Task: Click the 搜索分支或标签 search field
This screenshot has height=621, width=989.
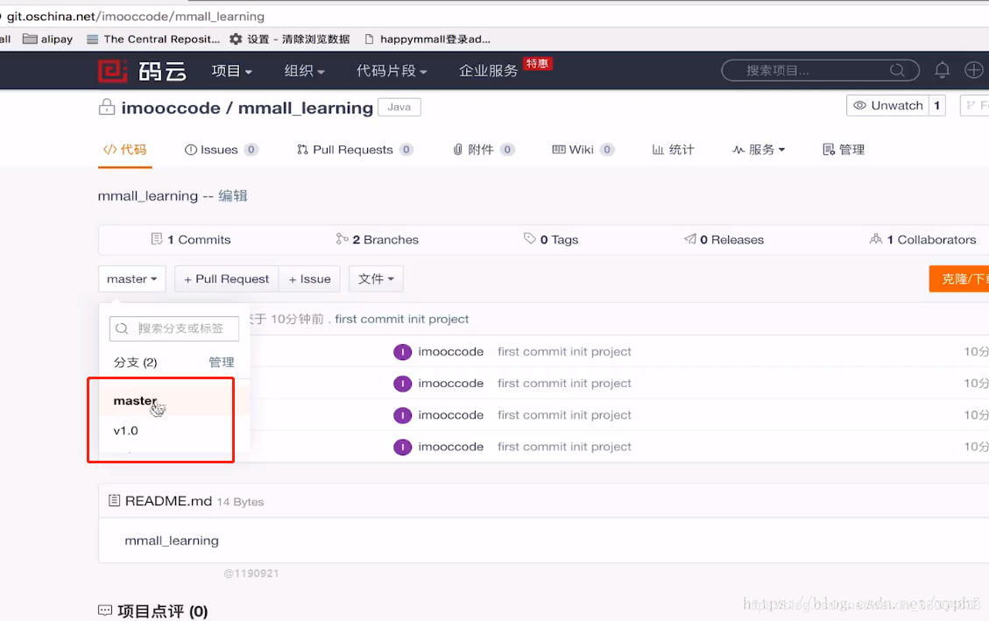Action: pos(174,328)
